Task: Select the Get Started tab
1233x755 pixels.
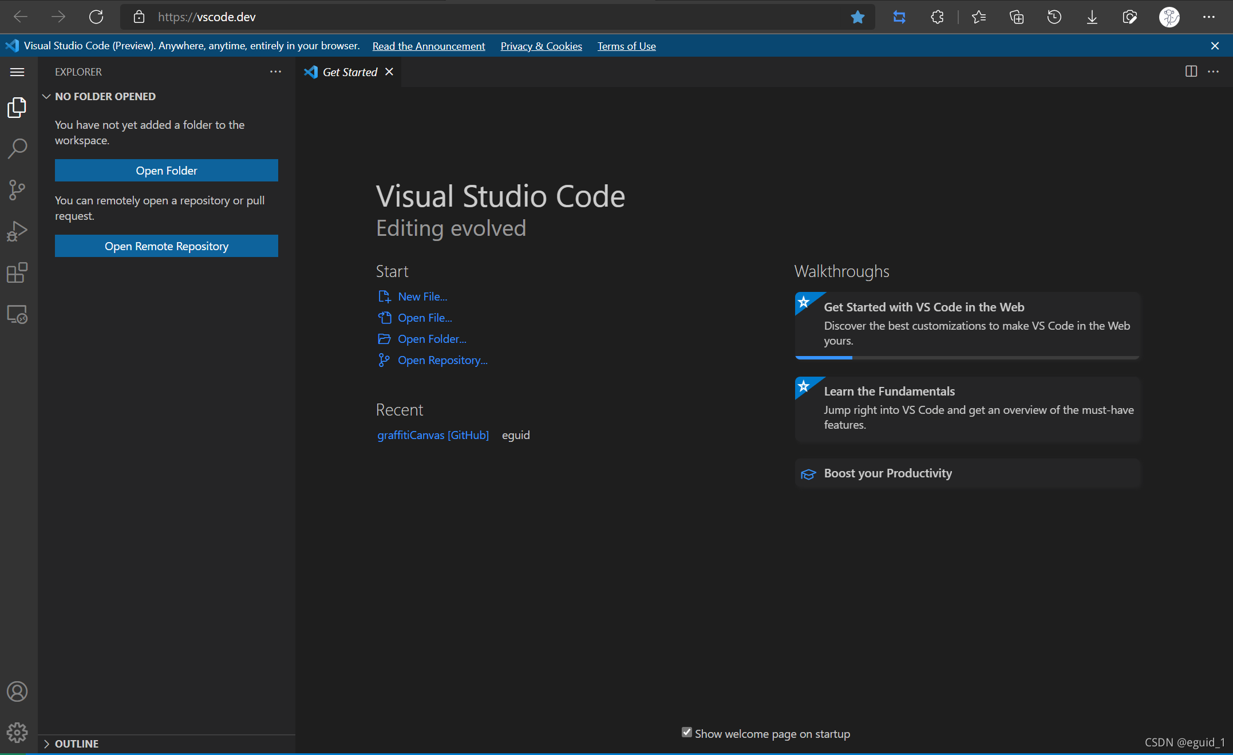Action: pyautogui.click(x=350, y=72)
